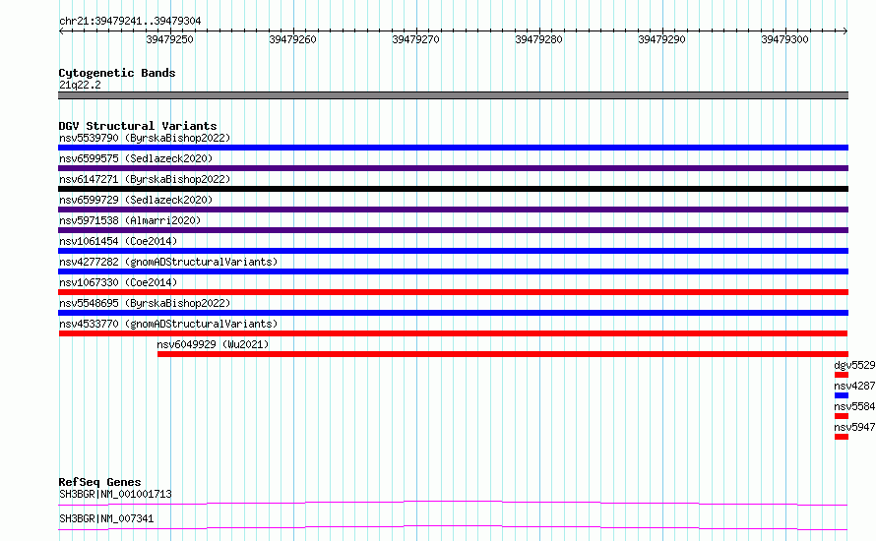Click the gray 21q22.2 cytogenetic band bar
The height and width of the screenshot is (541, 876).
point(453,95)
